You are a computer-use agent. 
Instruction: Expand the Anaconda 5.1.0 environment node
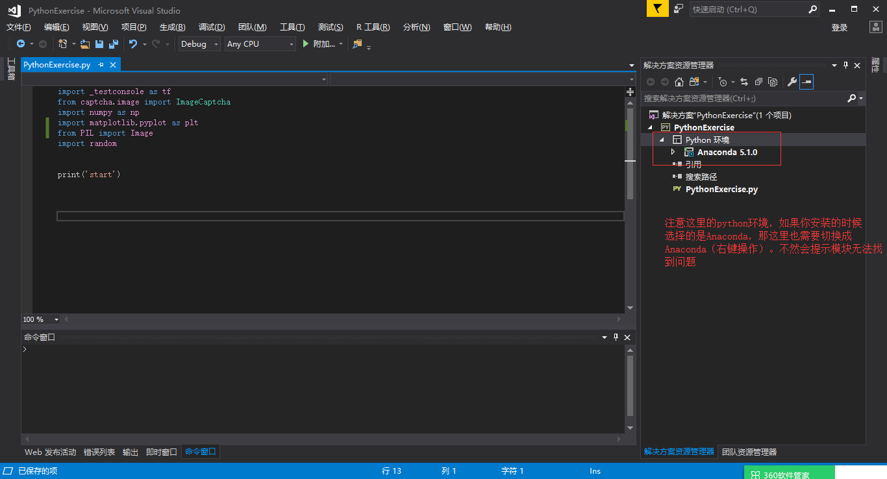point(673,152)
